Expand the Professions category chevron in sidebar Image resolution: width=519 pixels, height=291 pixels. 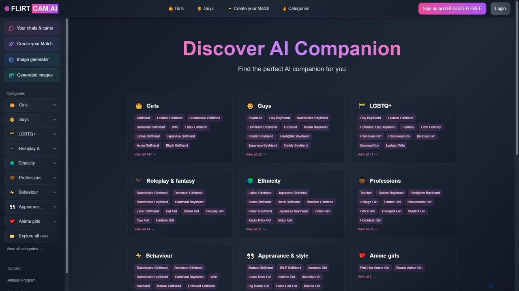click(x=54, y=178)
